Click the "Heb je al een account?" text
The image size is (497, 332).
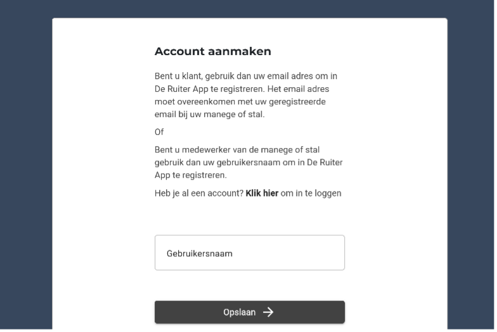click(199, 194)
